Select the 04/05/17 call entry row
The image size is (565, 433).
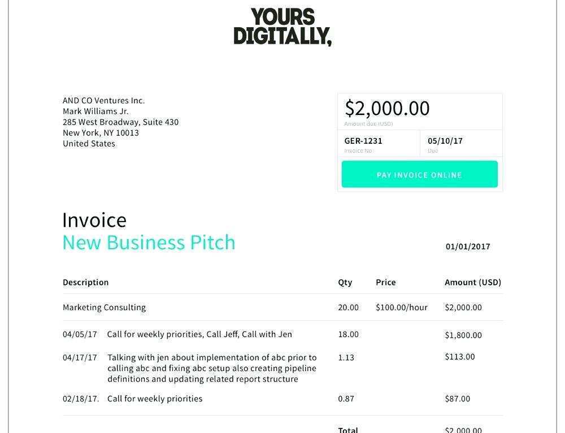point(283,334)
